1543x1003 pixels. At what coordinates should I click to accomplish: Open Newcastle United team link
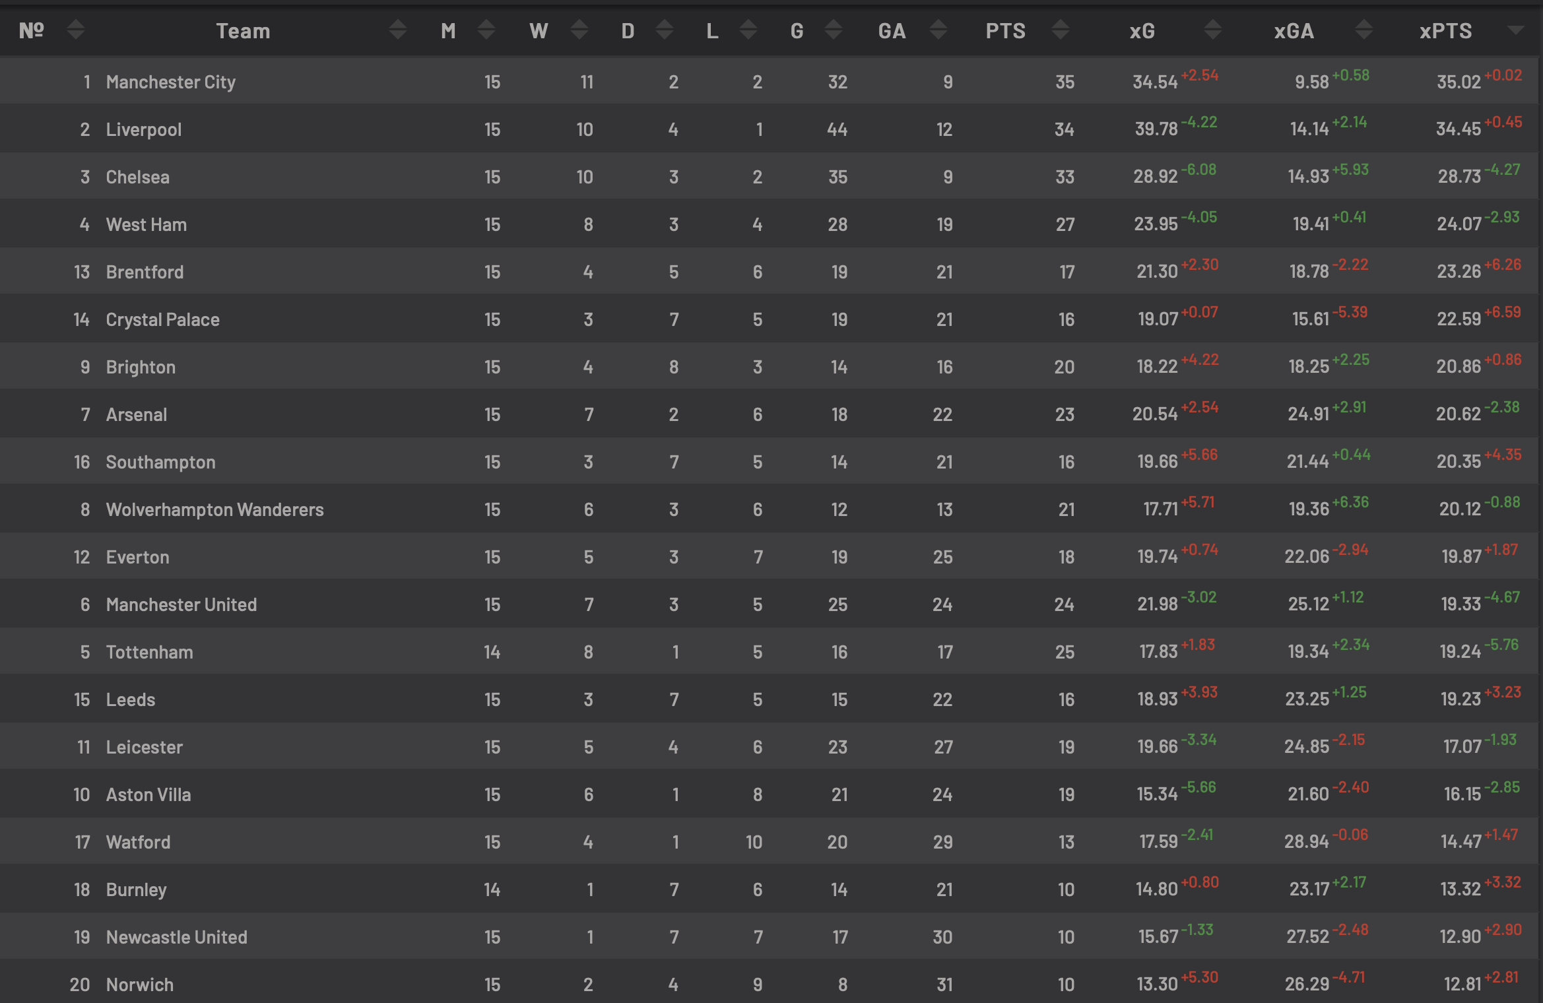(x=176, y=937)
